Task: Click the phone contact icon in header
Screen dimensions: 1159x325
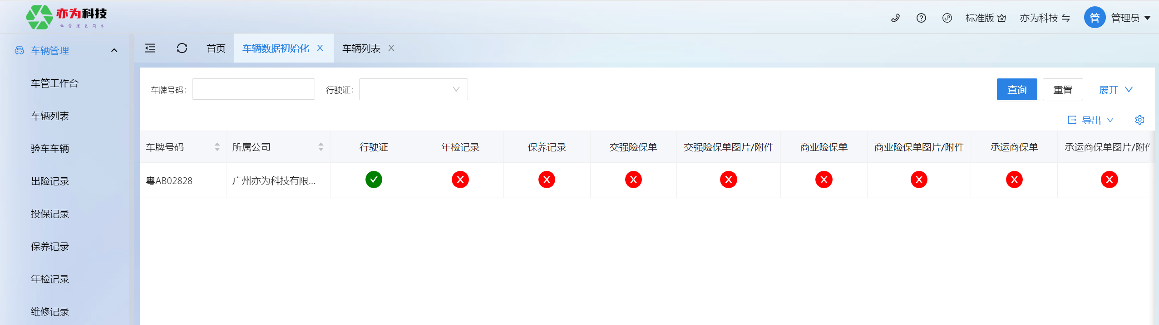Action: tap(895, 18)
